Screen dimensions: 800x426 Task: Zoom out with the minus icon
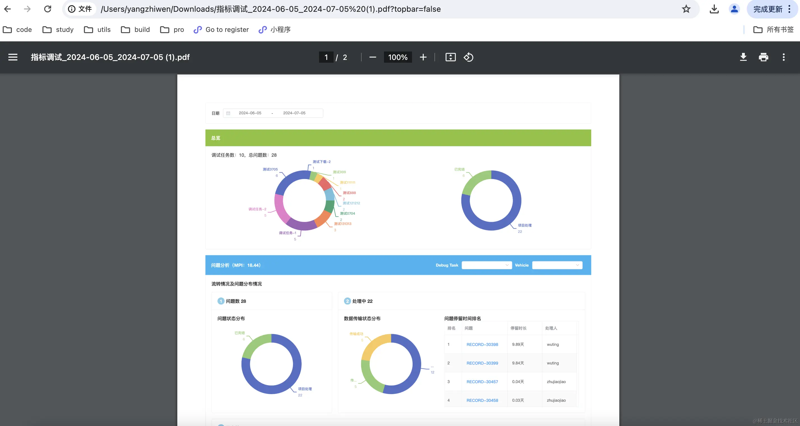373,57
